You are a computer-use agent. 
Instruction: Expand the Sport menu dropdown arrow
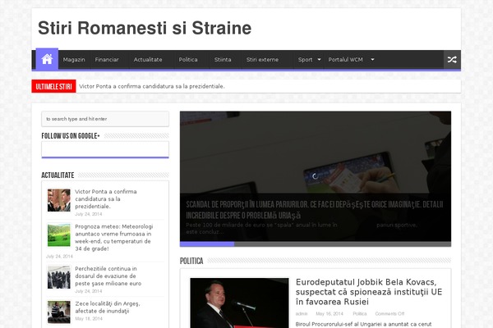319,59
